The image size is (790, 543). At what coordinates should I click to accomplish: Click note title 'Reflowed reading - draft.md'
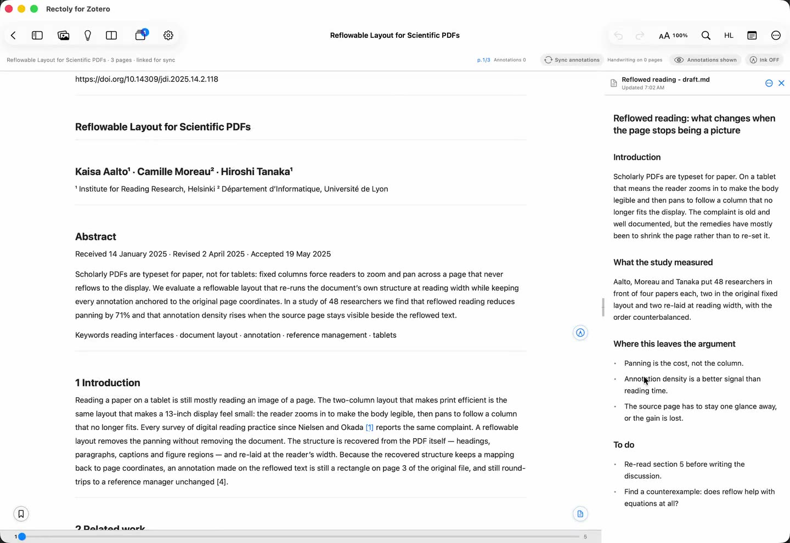tap(665, 80)
